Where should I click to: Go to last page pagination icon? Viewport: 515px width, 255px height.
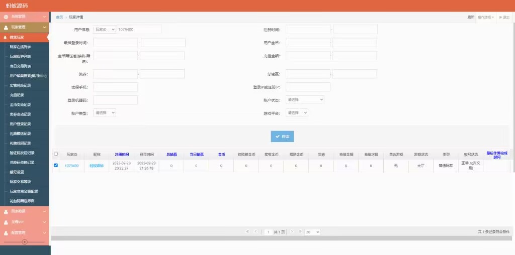[x=300, y=231]
